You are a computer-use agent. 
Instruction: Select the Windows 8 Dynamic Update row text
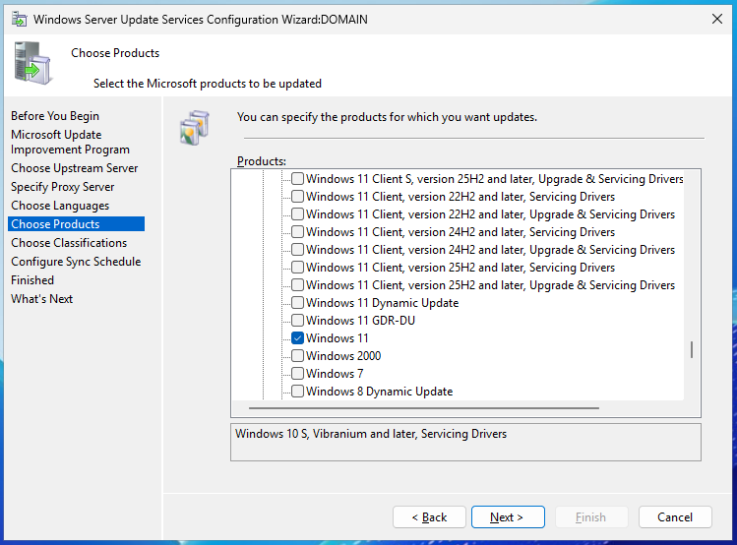point(379,392)
